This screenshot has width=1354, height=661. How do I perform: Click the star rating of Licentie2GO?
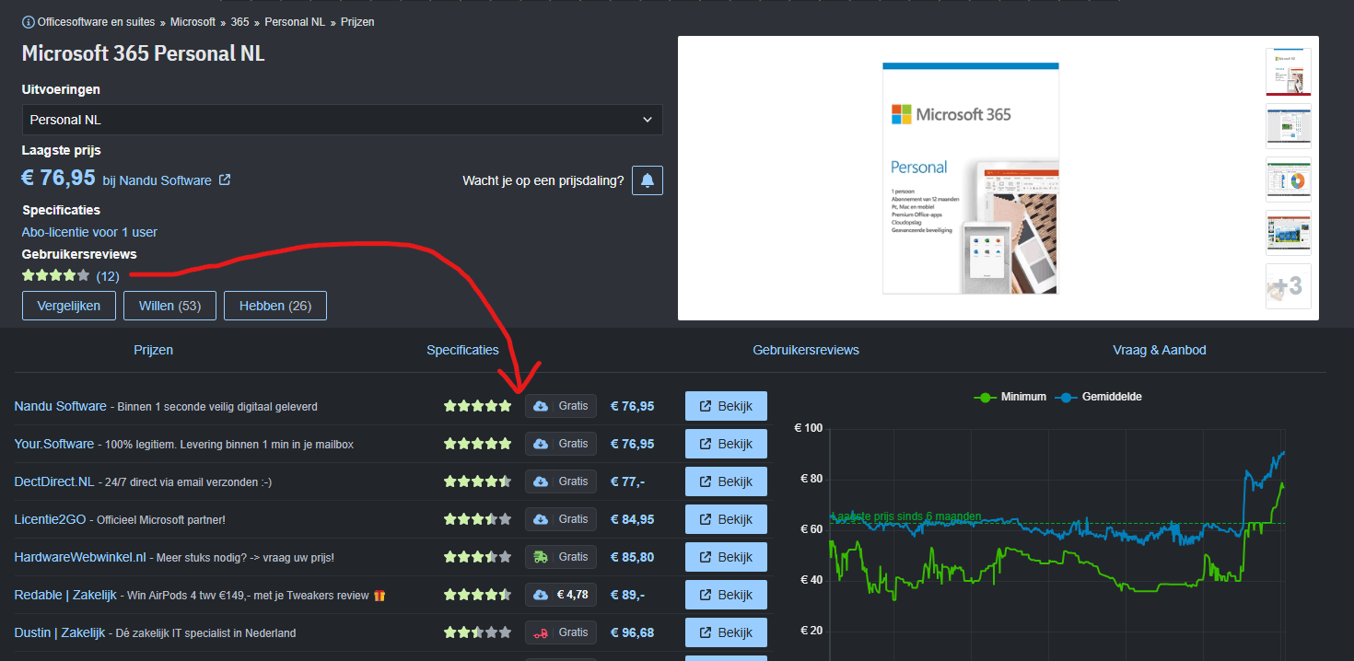pos(477,519)
